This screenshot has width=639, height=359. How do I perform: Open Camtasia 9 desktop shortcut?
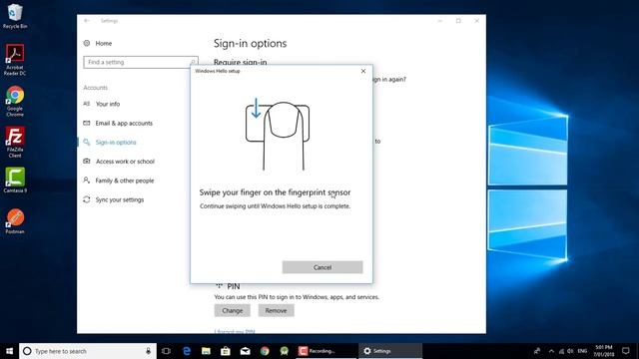[15, 179]
